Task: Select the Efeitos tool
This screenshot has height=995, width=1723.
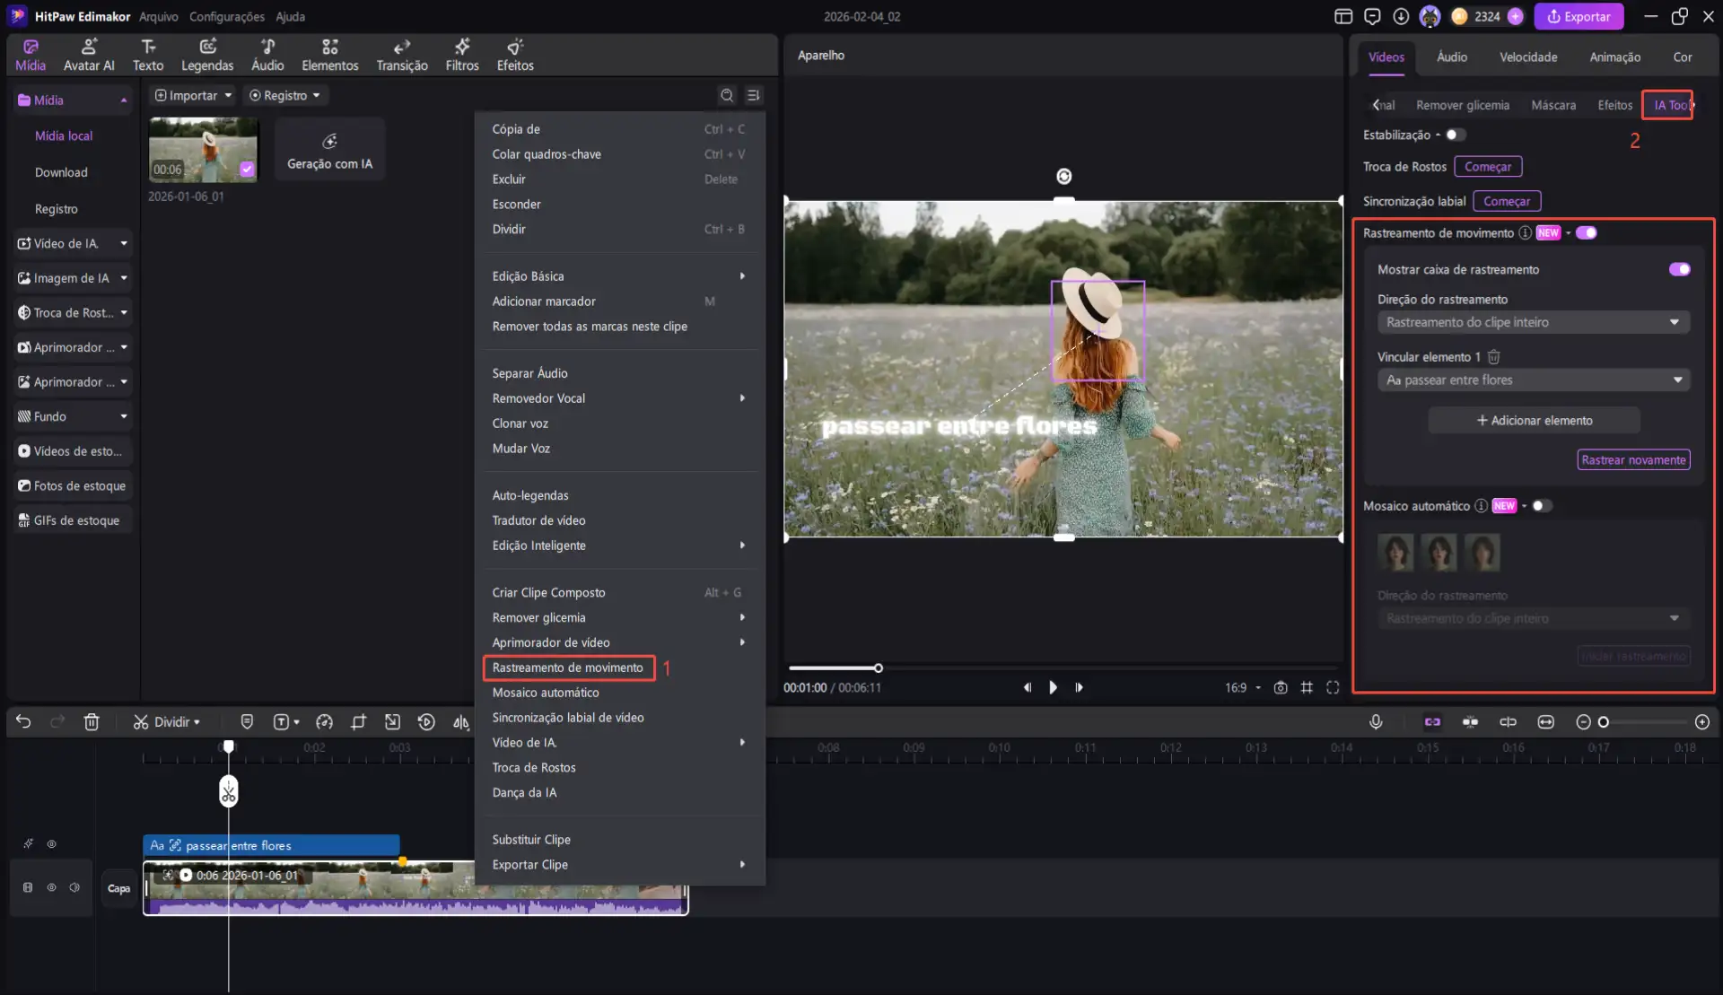Action: [514, 54]
